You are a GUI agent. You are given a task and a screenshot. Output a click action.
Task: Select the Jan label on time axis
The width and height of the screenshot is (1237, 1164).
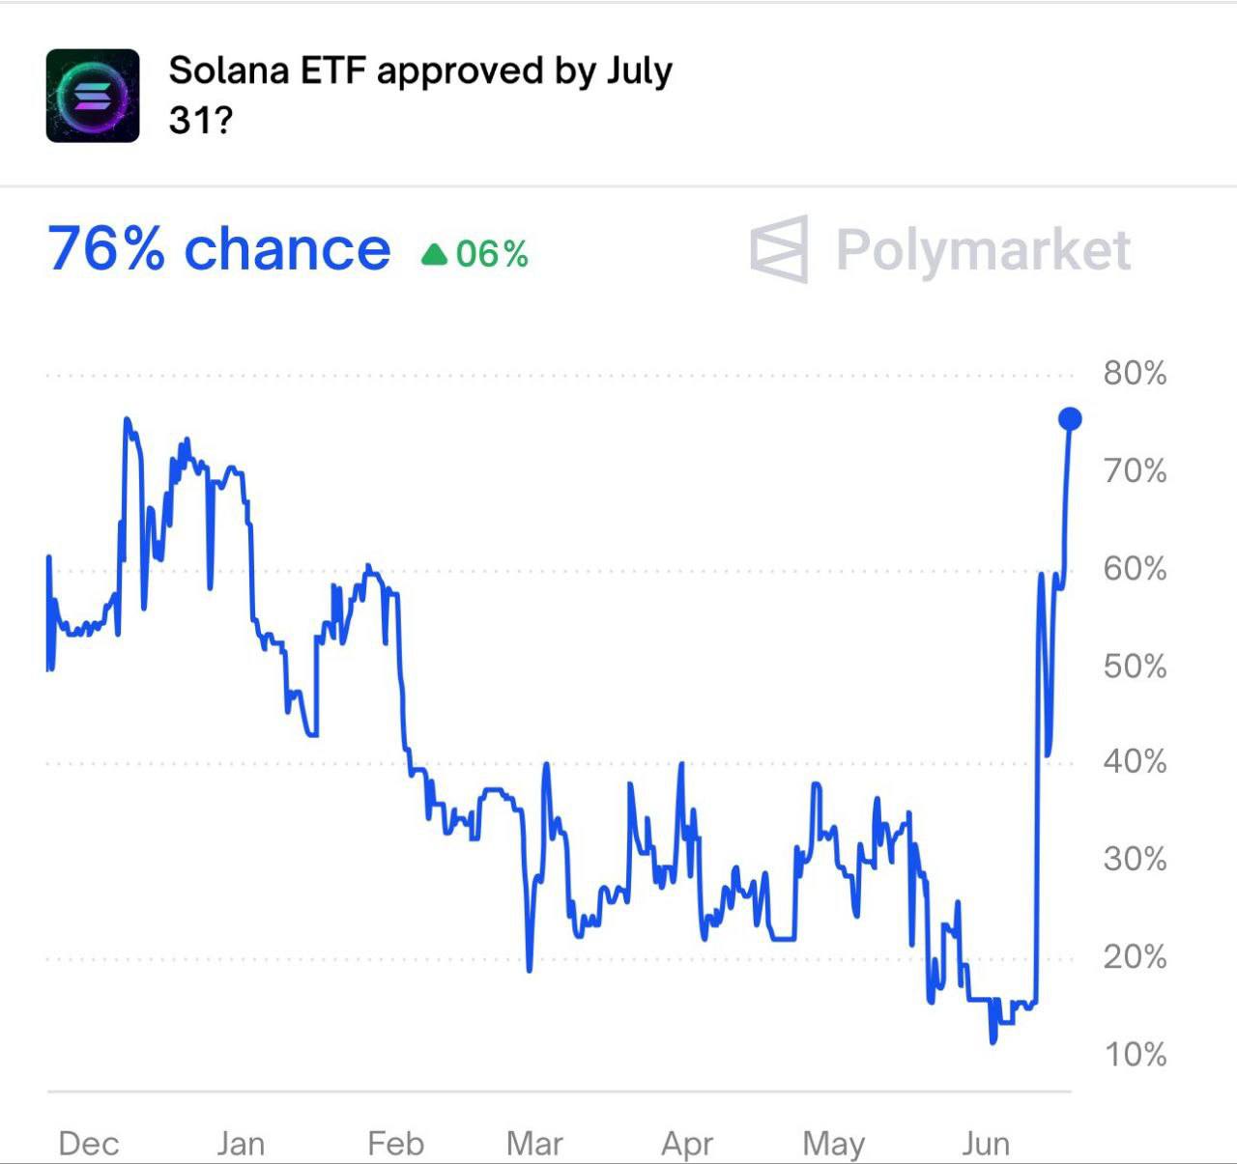pyautogui.click(x=241, y=1144)
